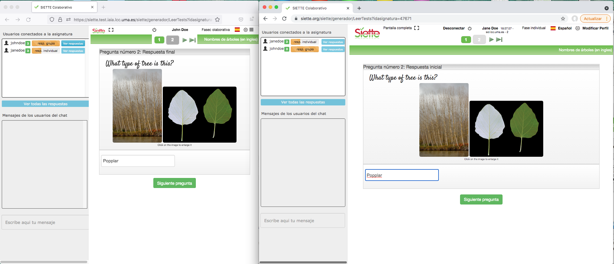Viewport: 614px width, 264px height.
Task: Open Chrome's tab search dropdown arrow
Action: click(606, 8)
